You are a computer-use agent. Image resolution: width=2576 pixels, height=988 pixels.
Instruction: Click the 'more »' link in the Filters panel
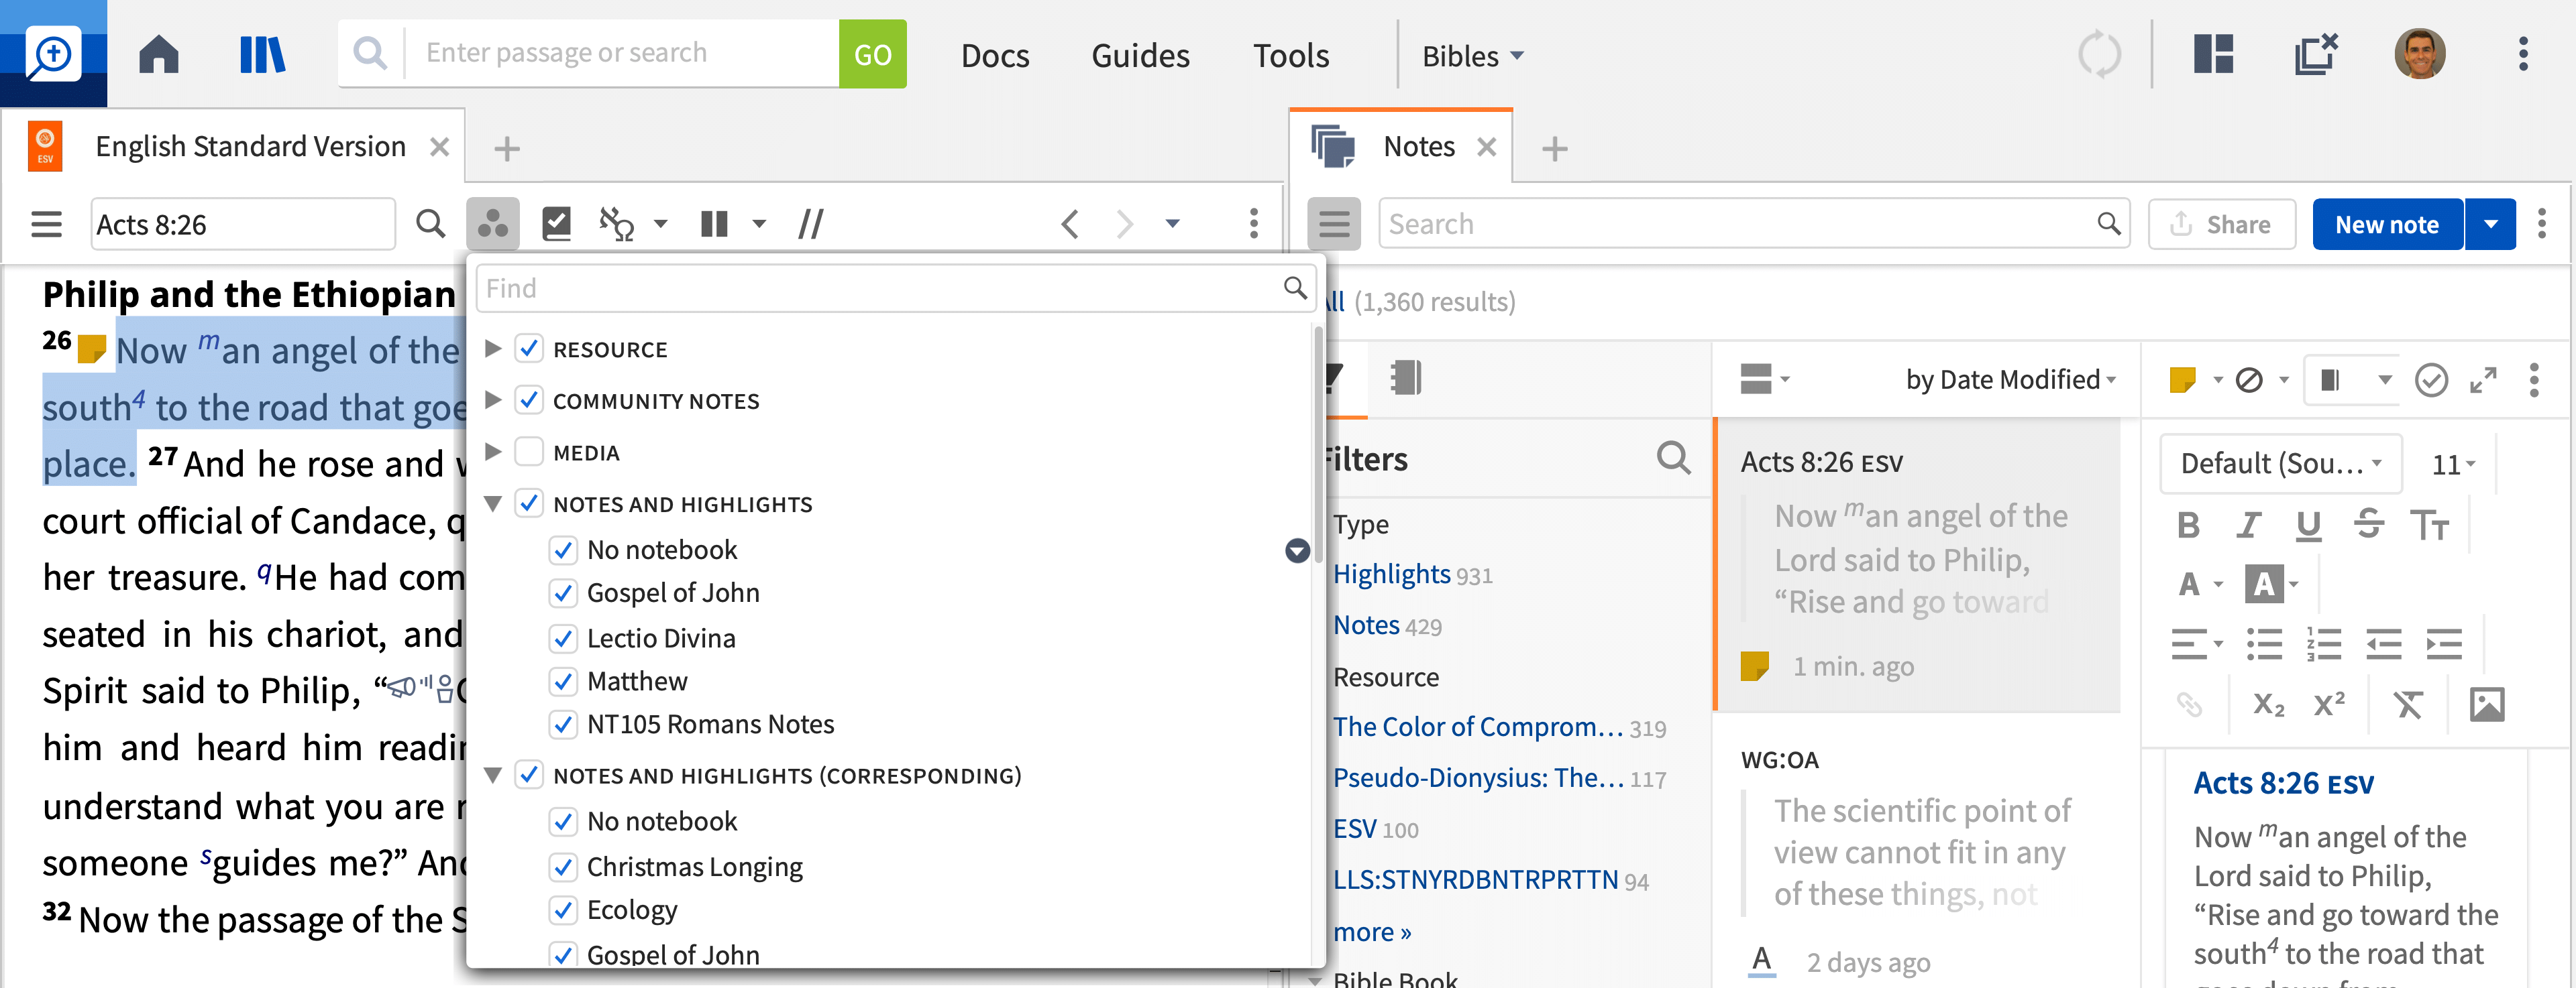pyautogui.click(x=1371, y=931)
